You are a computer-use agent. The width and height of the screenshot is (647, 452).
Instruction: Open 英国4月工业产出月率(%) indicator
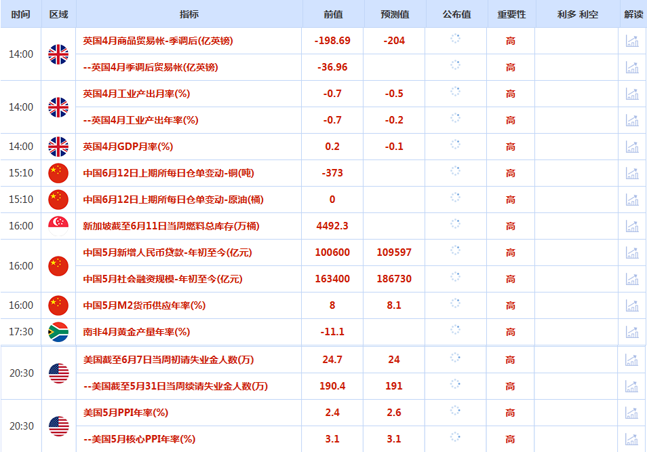pyautogui.click(x=136, y=94)
